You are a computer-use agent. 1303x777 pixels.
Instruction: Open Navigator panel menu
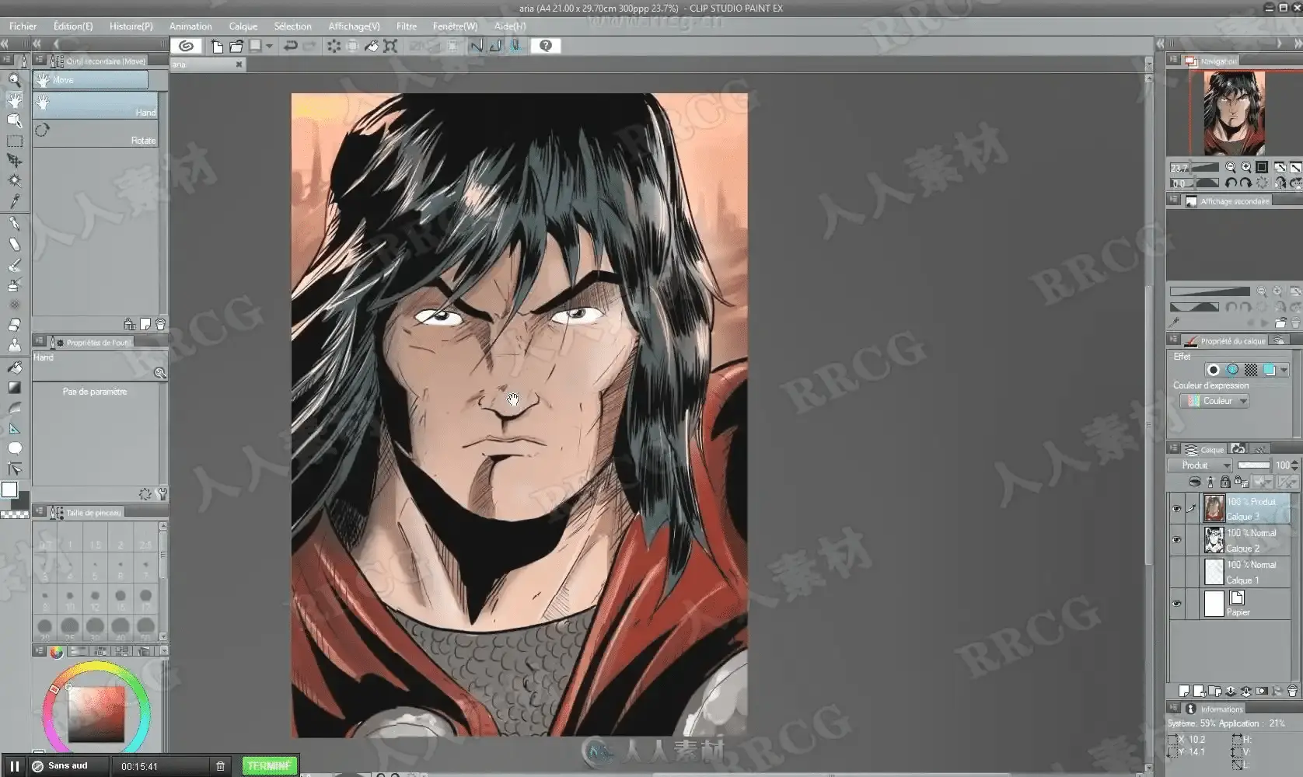[x=1173, y=60]
